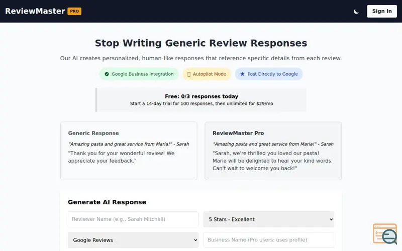Image resolution: width=402 pixels, height=251 pixels.
Task: Click the Autopilot Mode icon
Action: click(189, 74)
